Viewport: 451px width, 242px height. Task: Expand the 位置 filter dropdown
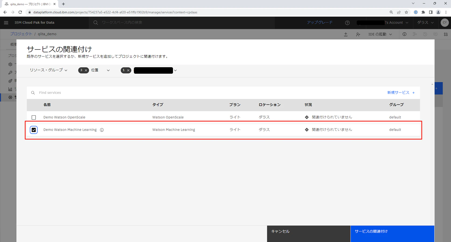coord(100,70)
